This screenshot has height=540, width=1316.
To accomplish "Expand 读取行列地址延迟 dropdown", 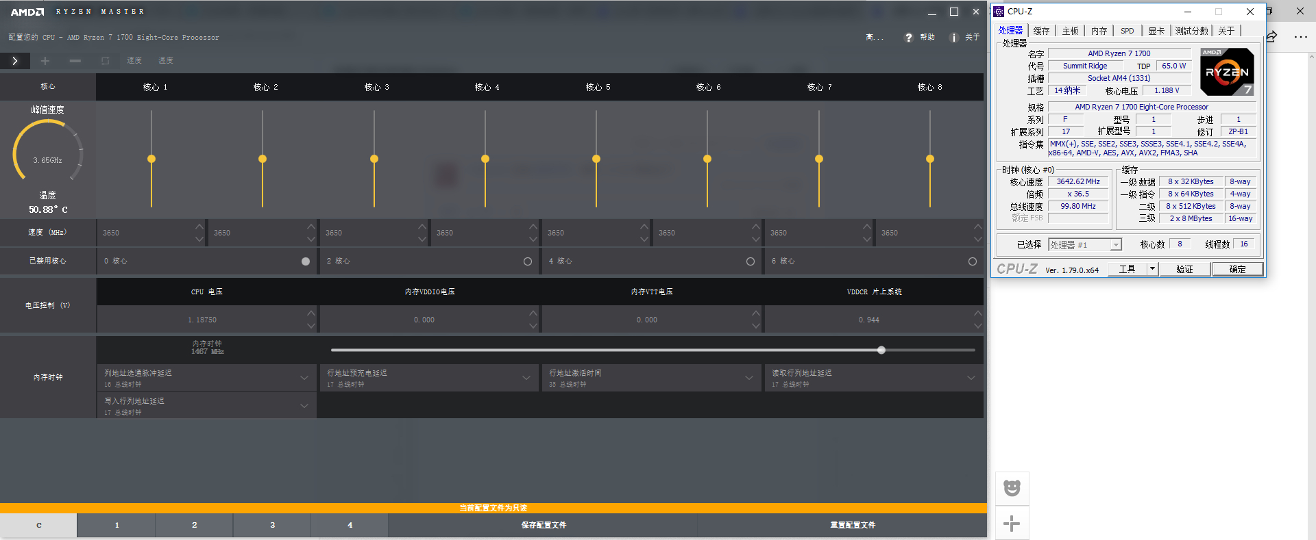I will [971, 378].
